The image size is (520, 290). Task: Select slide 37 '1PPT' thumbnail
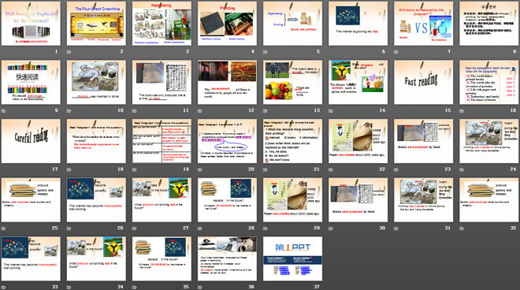pos(292,258)
